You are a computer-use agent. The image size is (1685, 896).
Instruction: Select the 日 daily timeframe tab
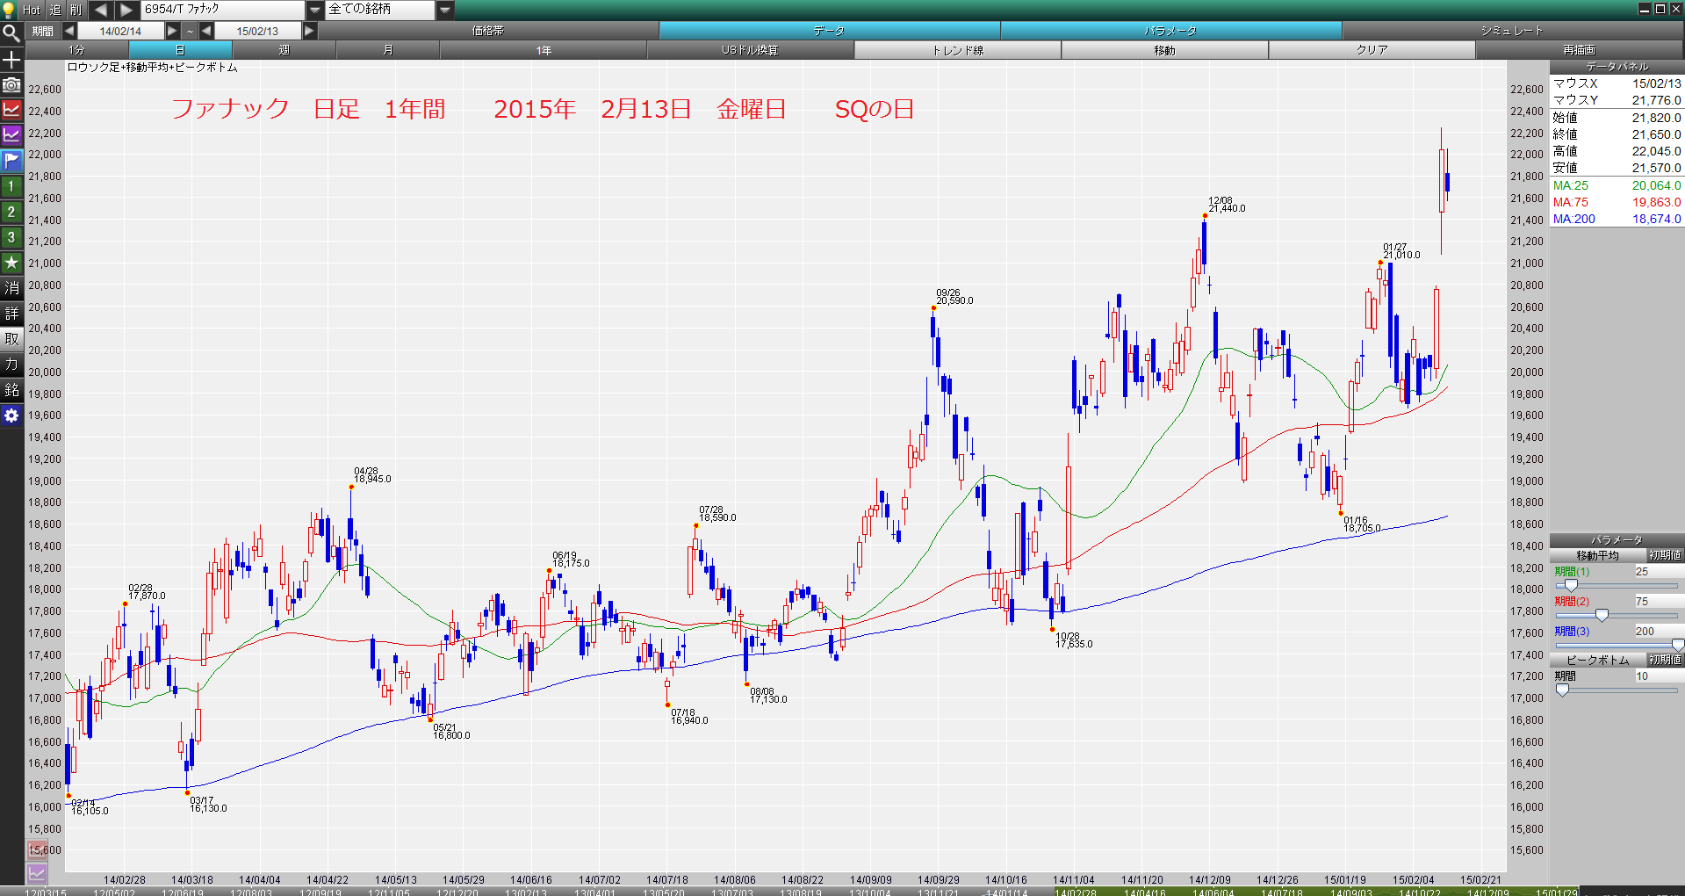pyautogui.click(x=180, y=50)
